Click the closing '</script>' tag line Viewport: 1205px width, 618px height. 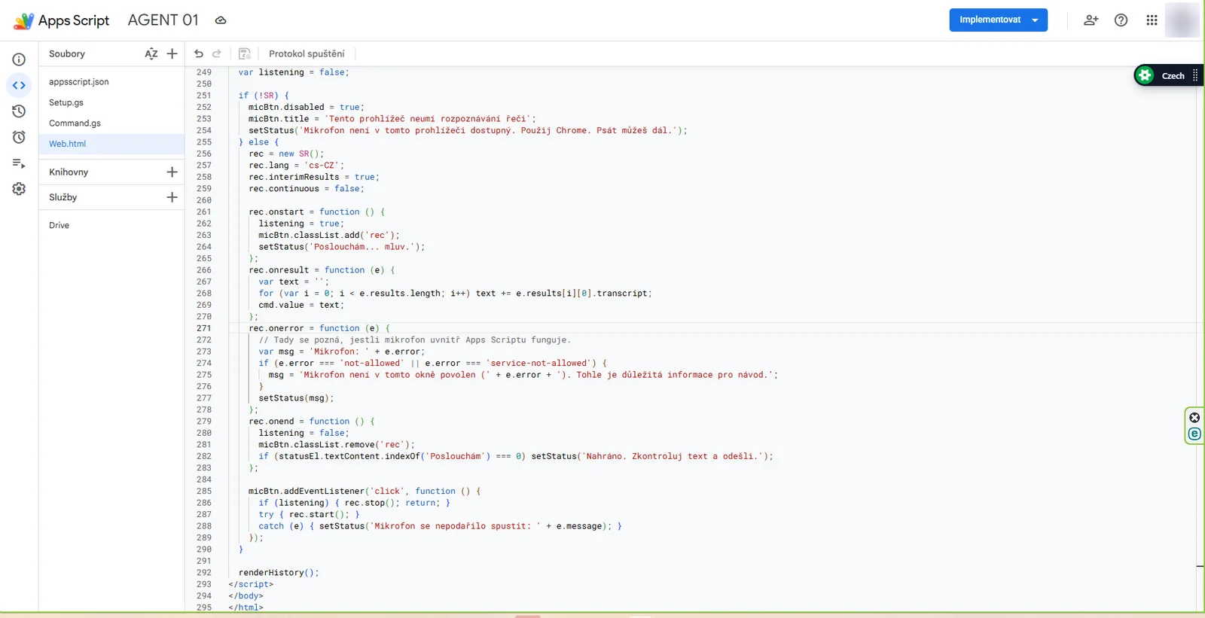(x=251, y=584)
